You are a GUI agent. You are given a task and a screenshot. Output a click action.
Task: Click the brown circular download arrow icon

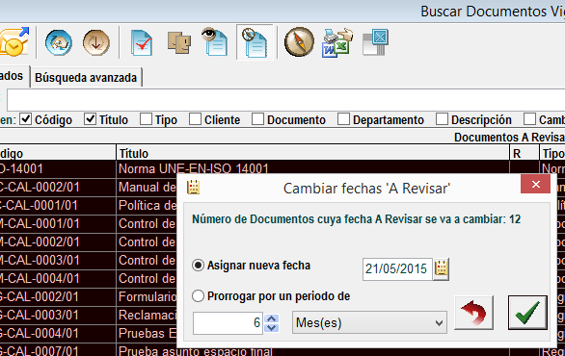click(x=96, y=42)
